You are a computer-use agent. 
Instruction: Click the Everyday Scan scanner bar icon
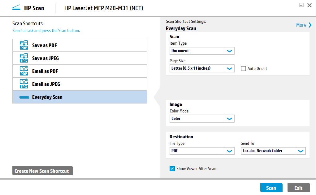[x=24, y=97]
